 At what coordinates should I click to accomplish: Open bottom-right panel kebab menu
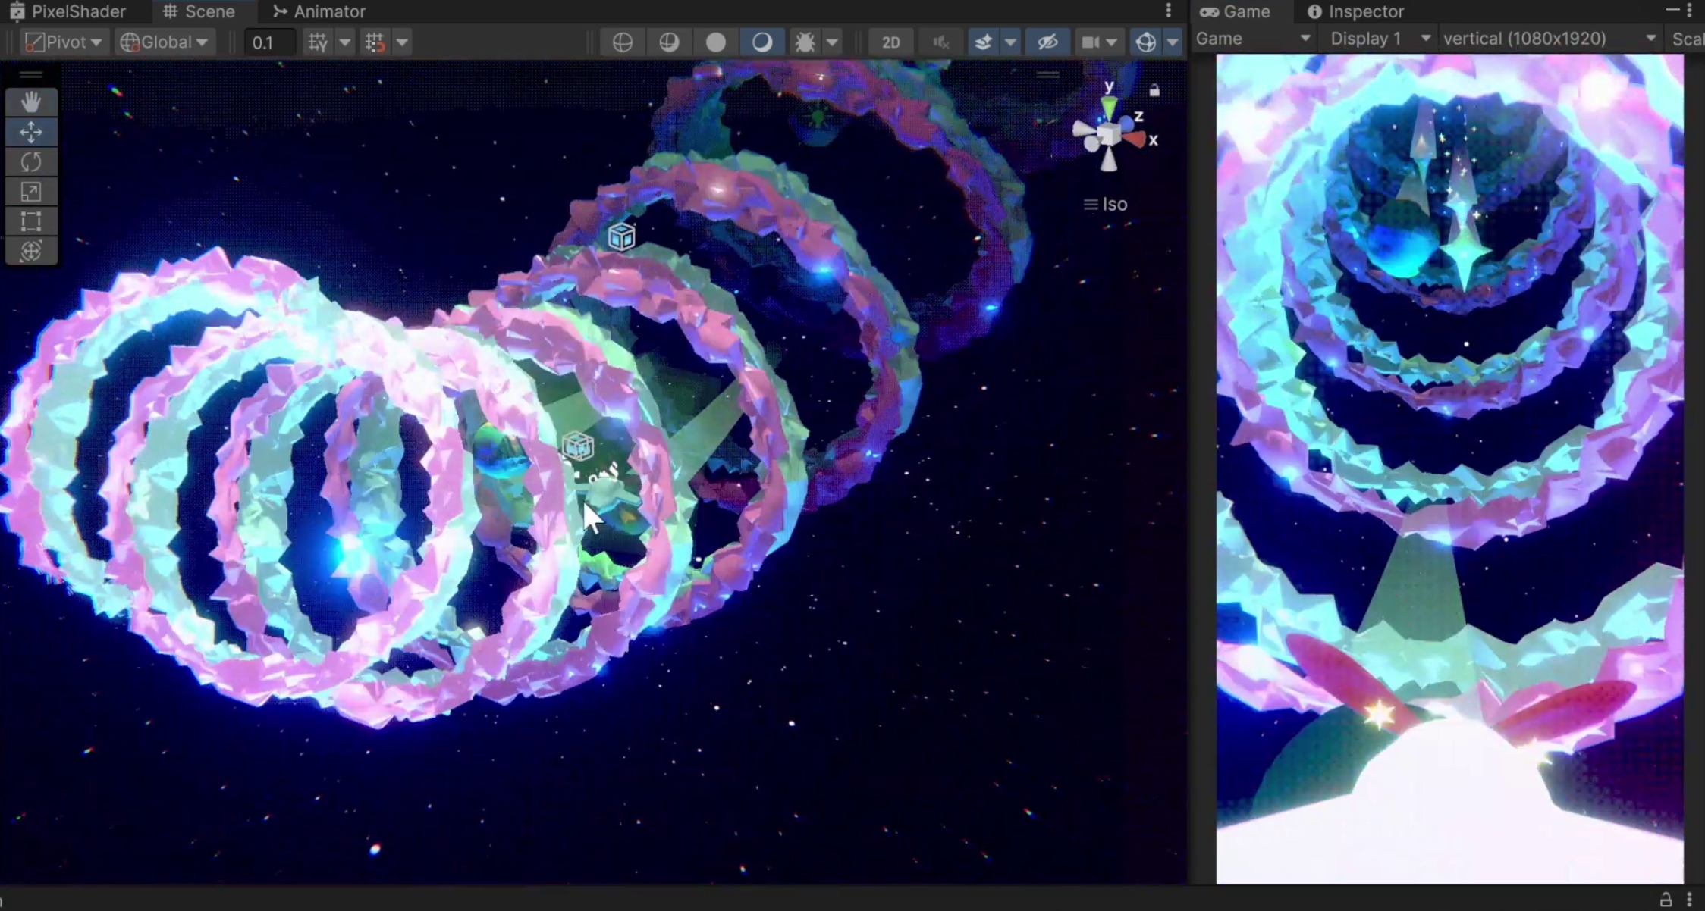pos(1689,900)
